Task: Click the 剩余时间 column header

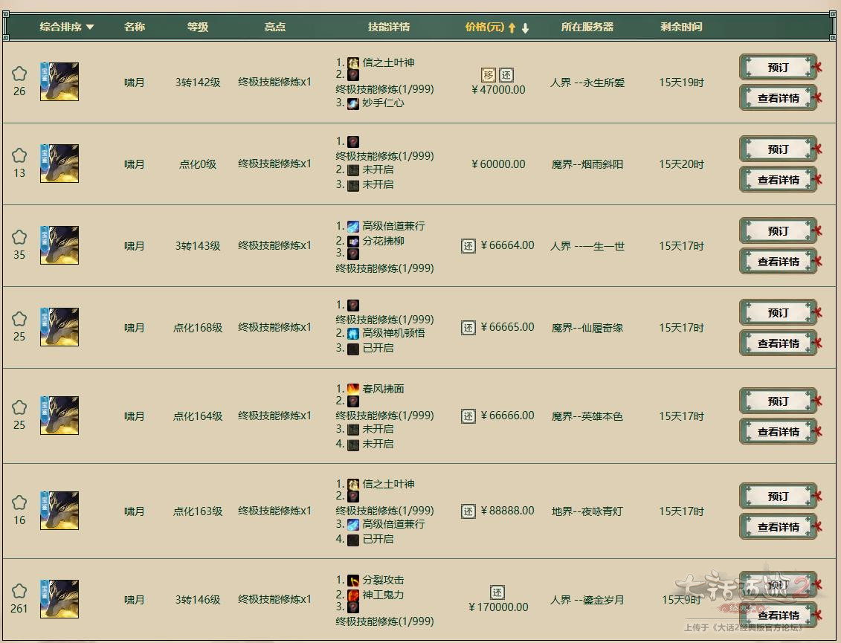Action: pos(680,28)
